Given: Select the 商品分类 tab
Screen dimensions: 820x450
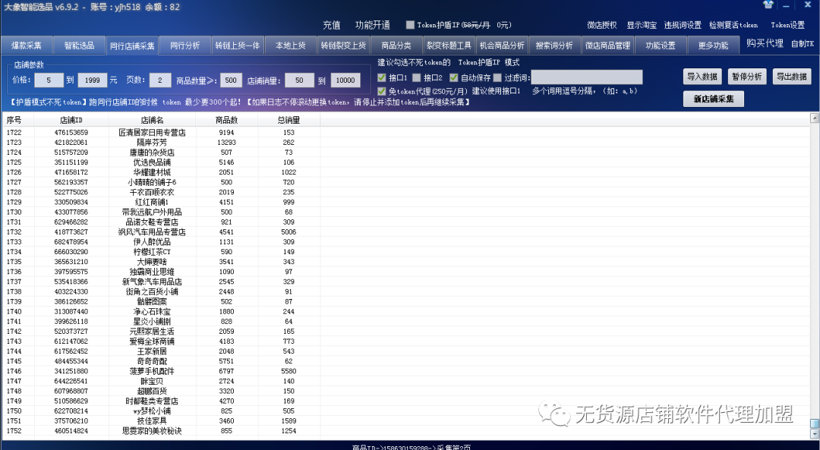Looking at the screenshot, I should pyautogui.click(x=396, y=46).
